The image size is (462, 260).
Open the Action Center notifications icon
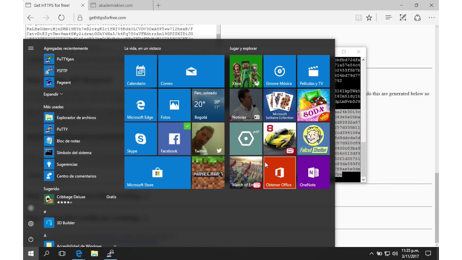coord(428,253)
